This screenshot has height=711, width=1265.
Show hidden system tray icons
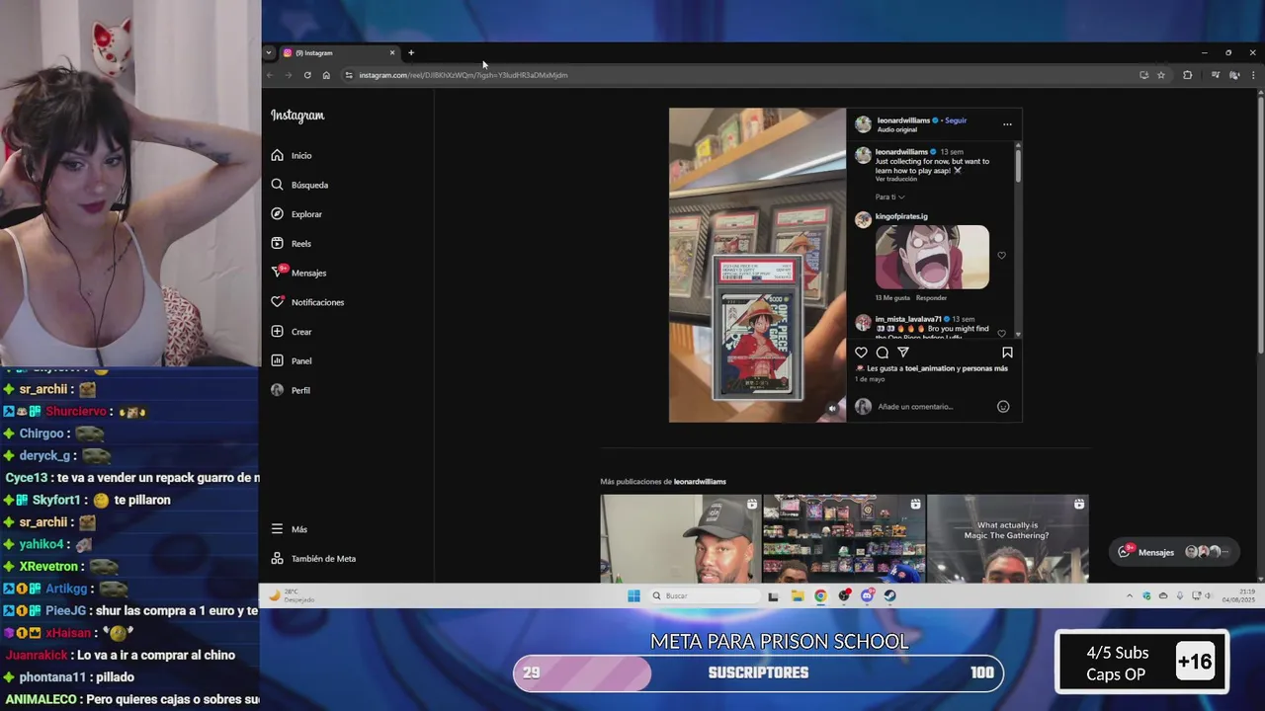pos(1130,595)
